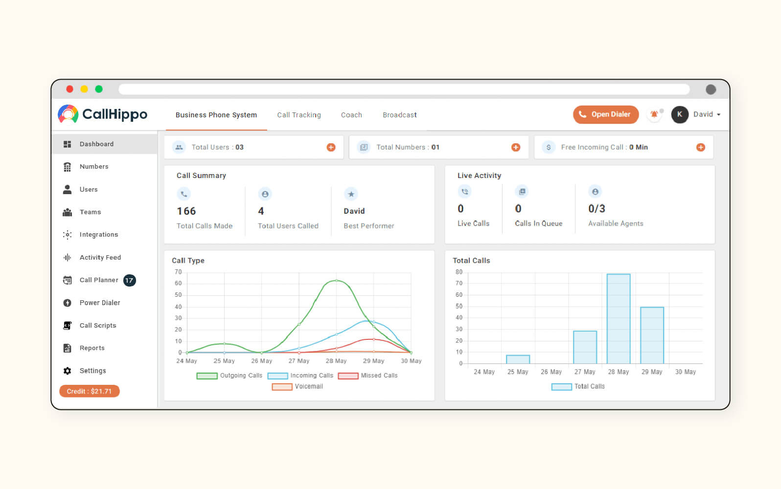The height and width of the screenshot is (489, 781).
Task: Click the Users person icon
Action: (x=68, y=189)
